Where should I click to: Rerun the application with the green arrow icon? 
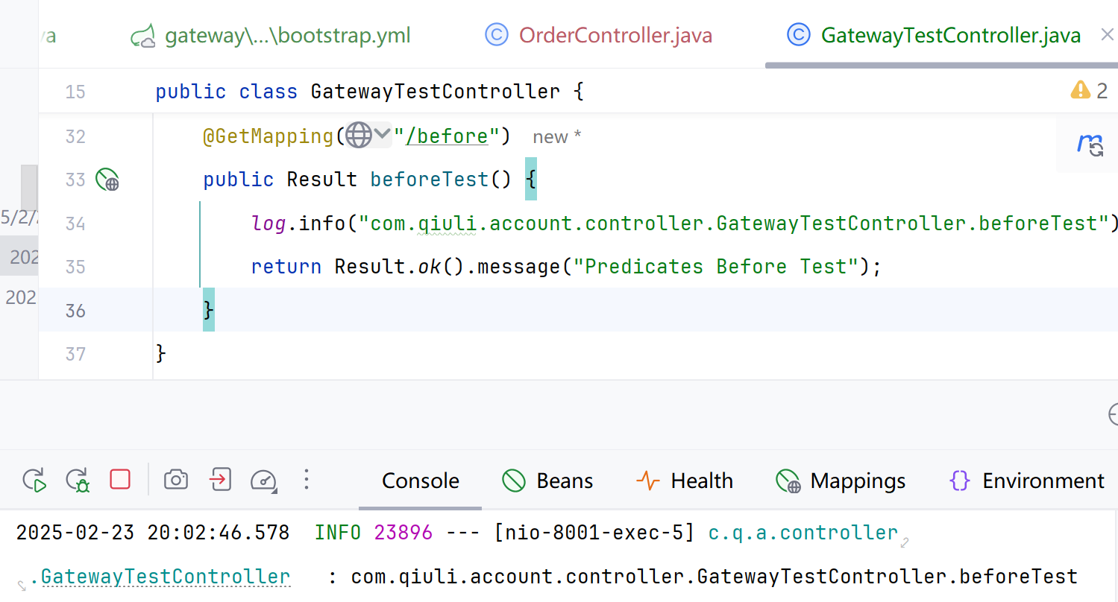pos(34,480)
